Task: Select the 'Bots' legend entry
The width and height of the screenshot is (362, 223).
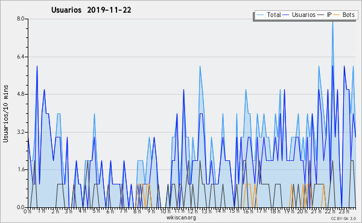Action: click(348, 14)
